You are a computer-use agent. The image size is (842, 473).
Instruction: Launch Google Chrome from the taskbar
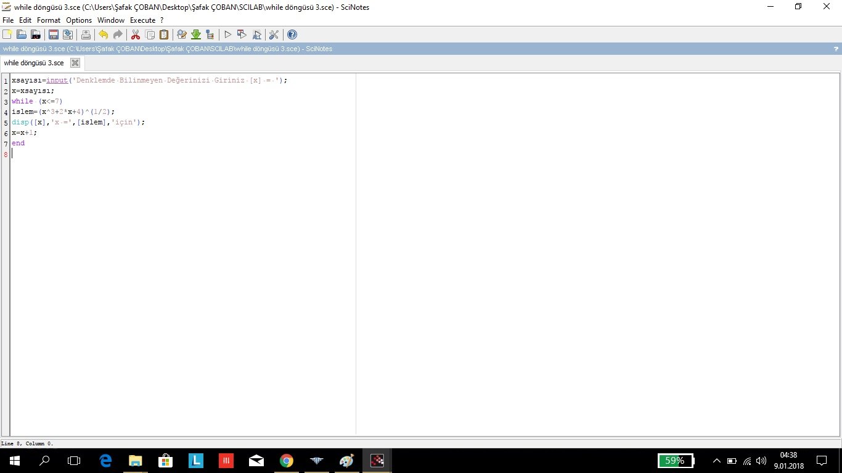pos(287,461)
